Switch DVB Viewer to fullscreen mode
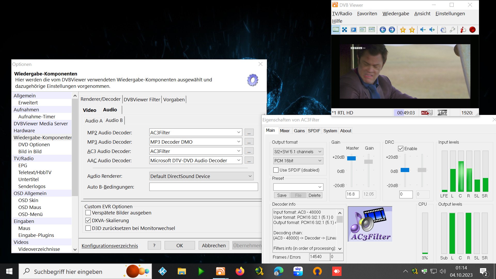 point(344,30)
